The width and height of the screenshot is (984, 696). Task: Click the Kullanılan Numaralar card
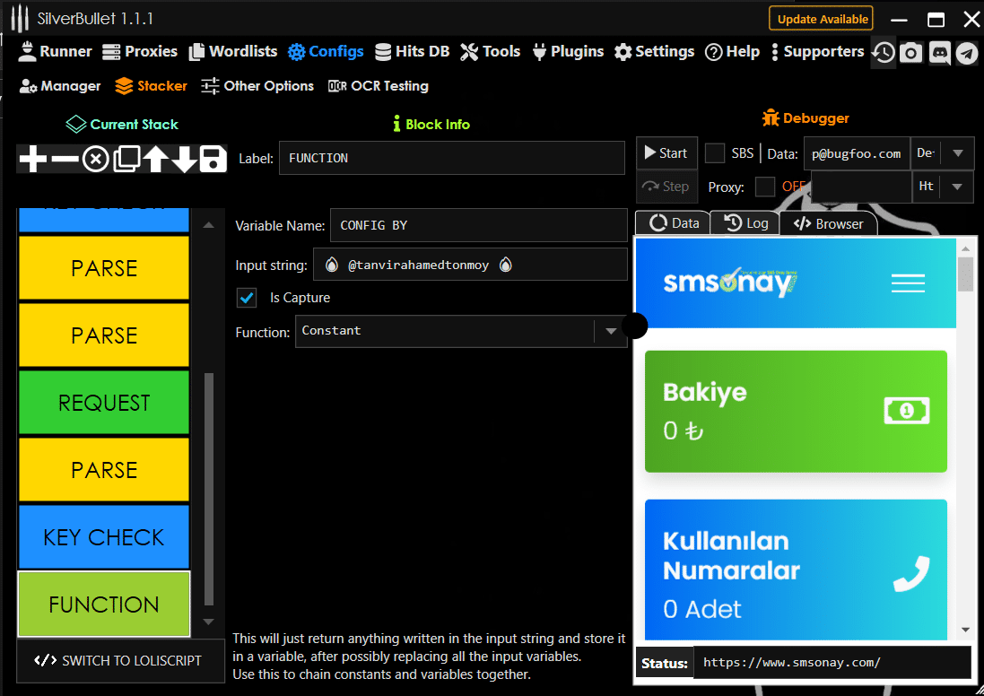(796, 570)
